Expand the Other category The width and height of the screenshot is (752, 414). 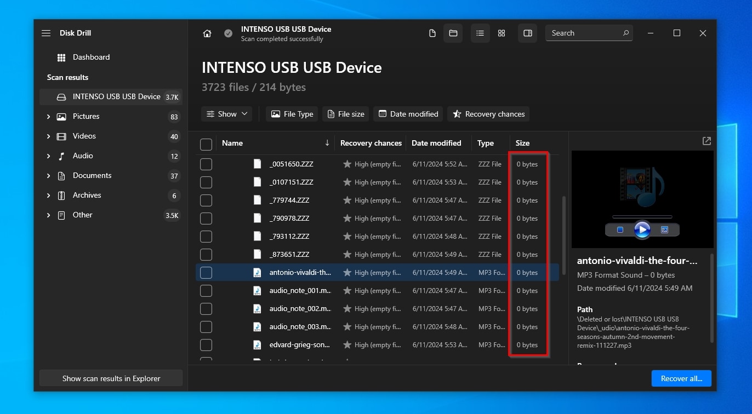[48, 215]
